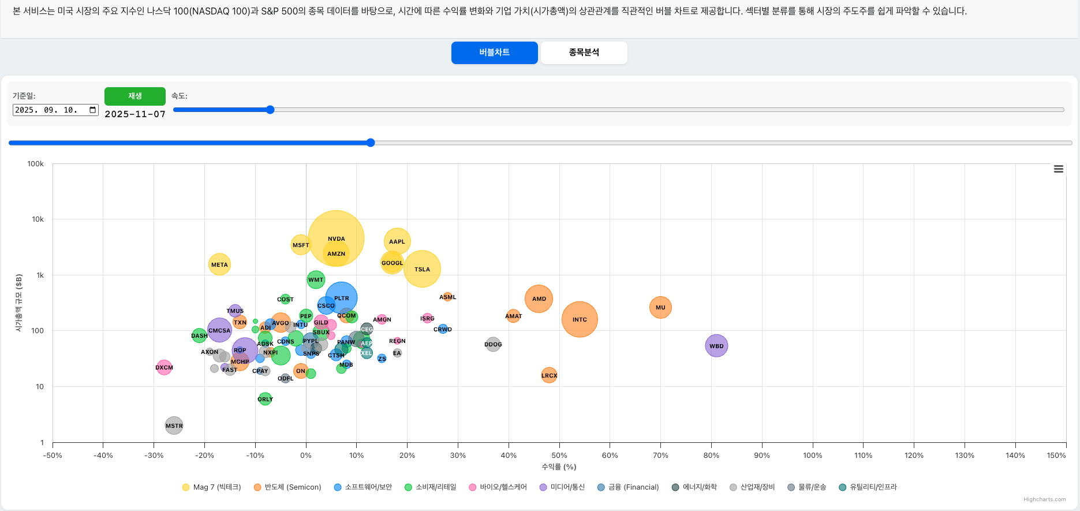
Task: Toggle 유틸리티/인프라 legend series
Action: click(x=868, y=487)
